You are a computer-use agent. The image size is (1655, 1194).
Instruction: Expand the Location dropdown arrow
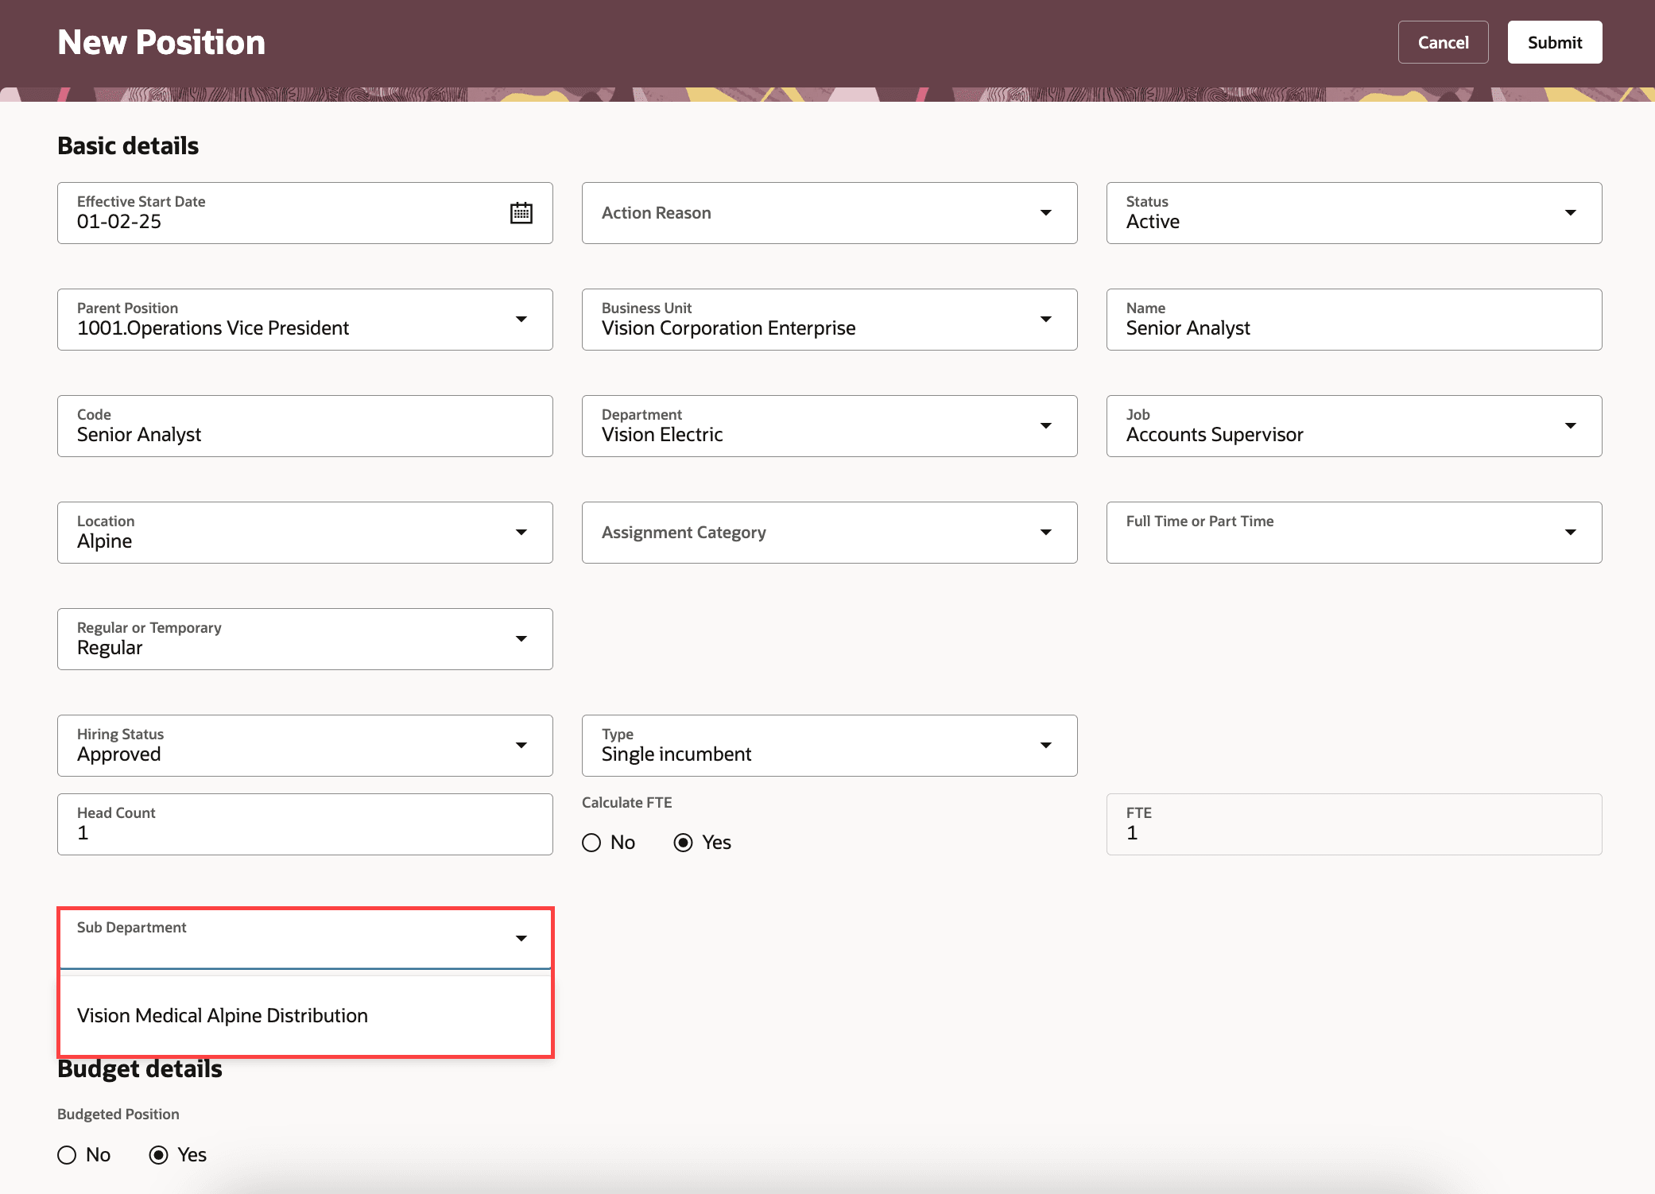click(521, 533)
